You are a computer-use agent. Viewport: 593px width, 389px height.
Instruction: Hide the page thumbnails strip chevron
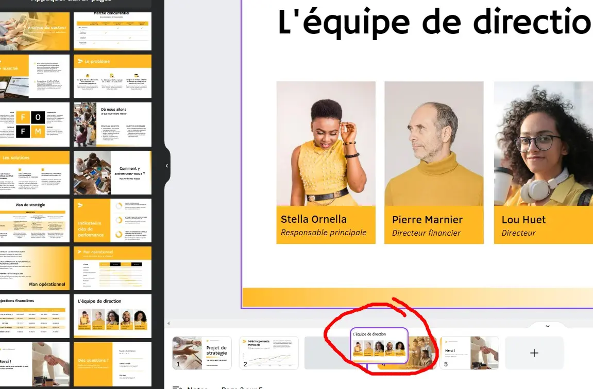[x=547, y=326]
